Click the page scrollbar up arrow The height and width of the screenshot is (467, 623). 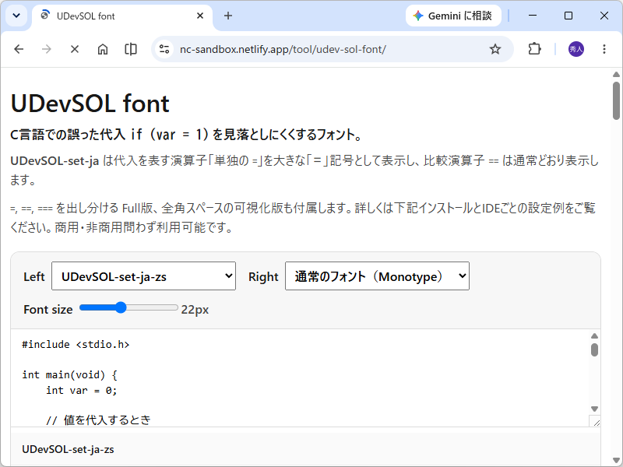pyautogui.click(x=616, y=74)
